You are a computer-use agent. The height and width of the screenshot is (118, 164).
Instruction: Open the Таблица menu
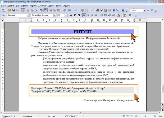(x=42, y=6)
